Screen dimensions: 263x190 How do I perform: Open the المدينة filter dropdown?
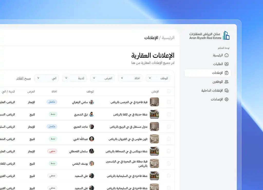74,78
